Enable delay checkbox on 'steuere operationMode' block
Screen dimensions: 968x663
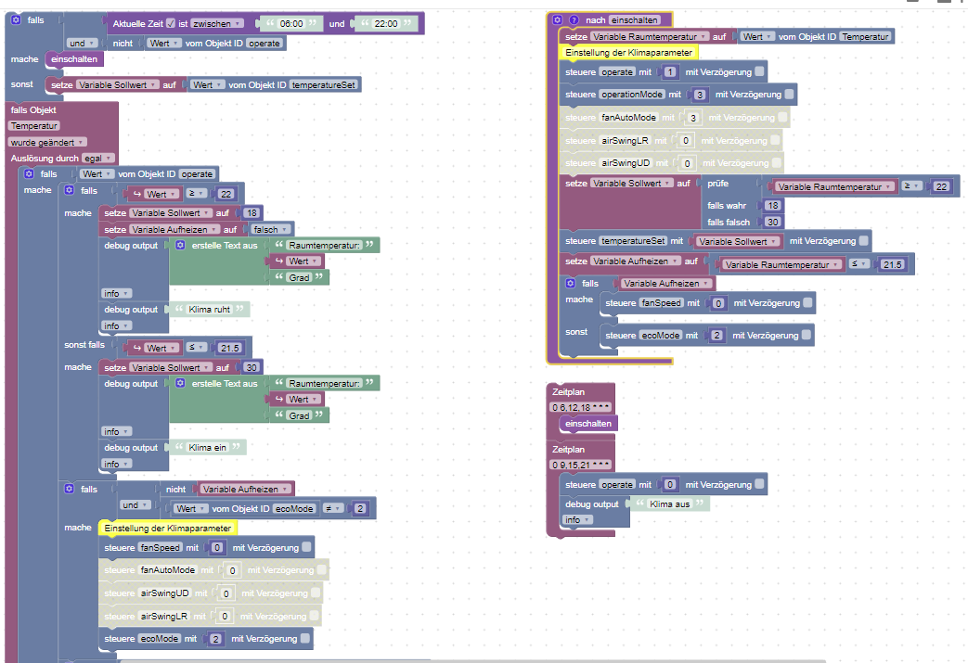coord(789,95)
